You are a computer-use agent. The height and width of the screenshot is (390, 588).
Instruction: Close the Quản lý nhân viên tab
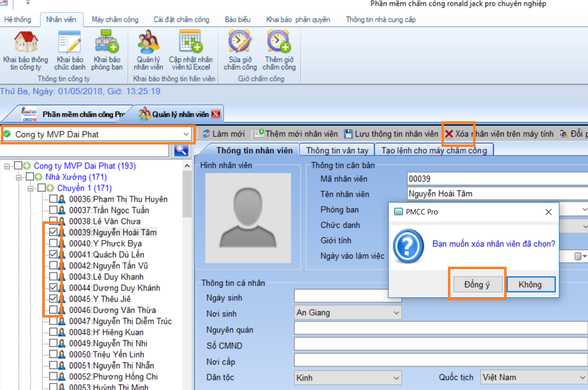point(216,114)
